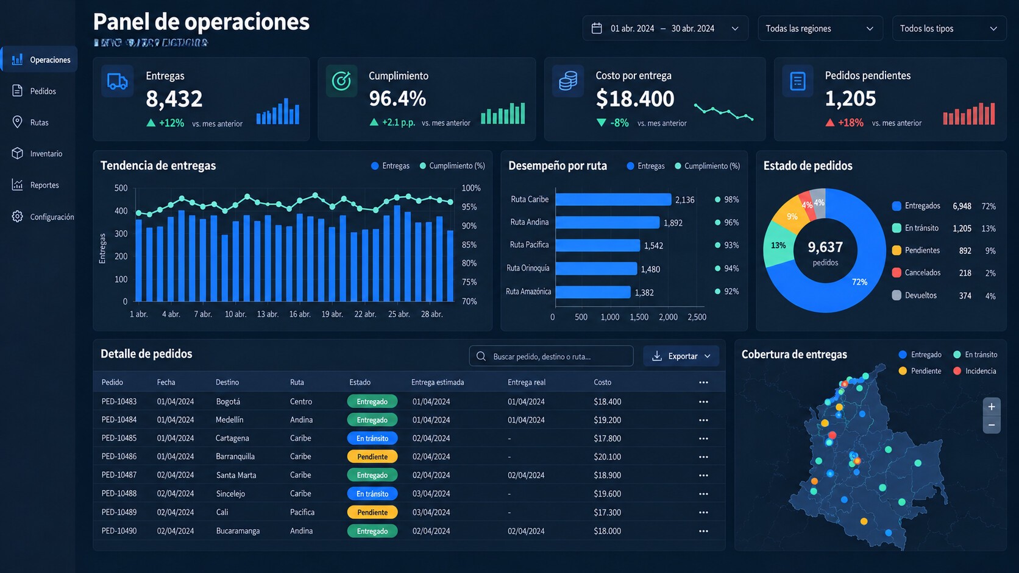The width and height of the screenshot is (1019, 573).
Task: Open the date range dropdown
Action: tap(666, 29)
